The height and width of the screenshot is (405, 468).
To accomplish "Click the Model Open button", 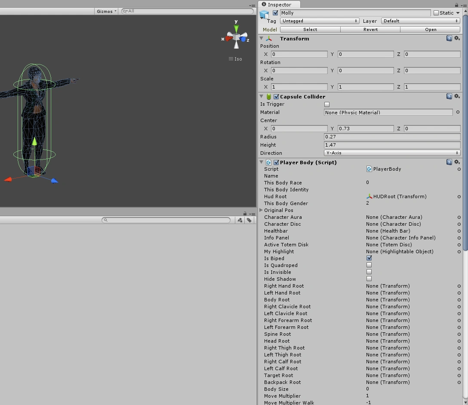I will tap(431, 29).
